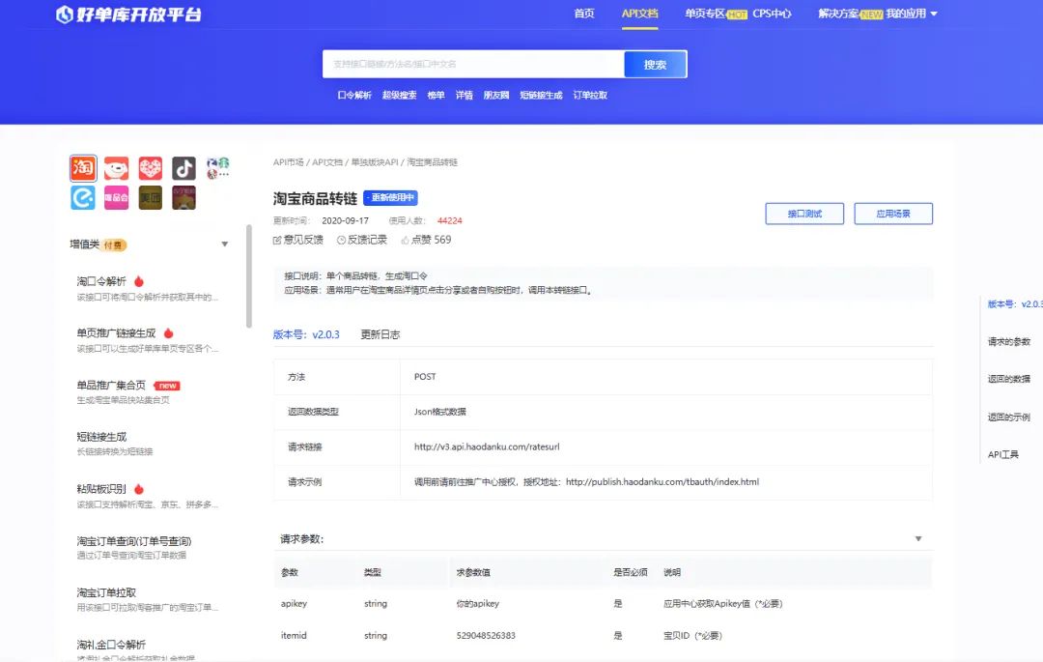
Task: Open 淘礼金口令解析 in the sidebar
Action: click(x=111, y=645)
